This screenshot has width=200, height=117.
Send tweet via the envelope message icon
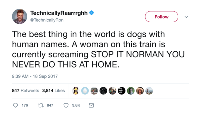[91, 105]
